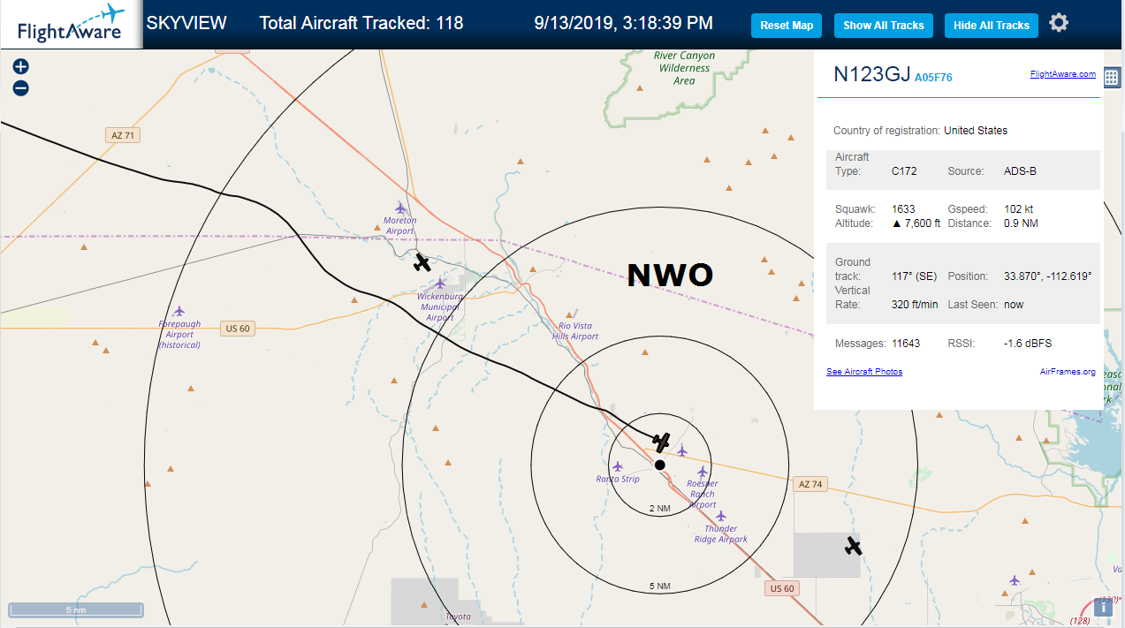1125x628 pixels.
Task: Open settings via the gear icon
Action: 1059,23
